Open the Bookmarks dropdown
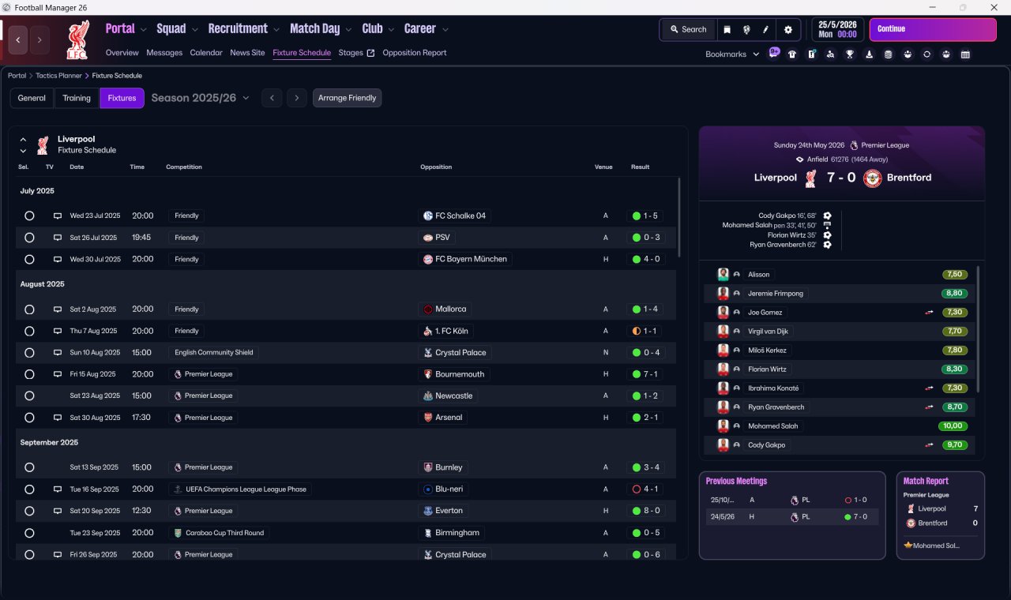The height and width of the screenshot is (600, 1011). pos(732,54)
